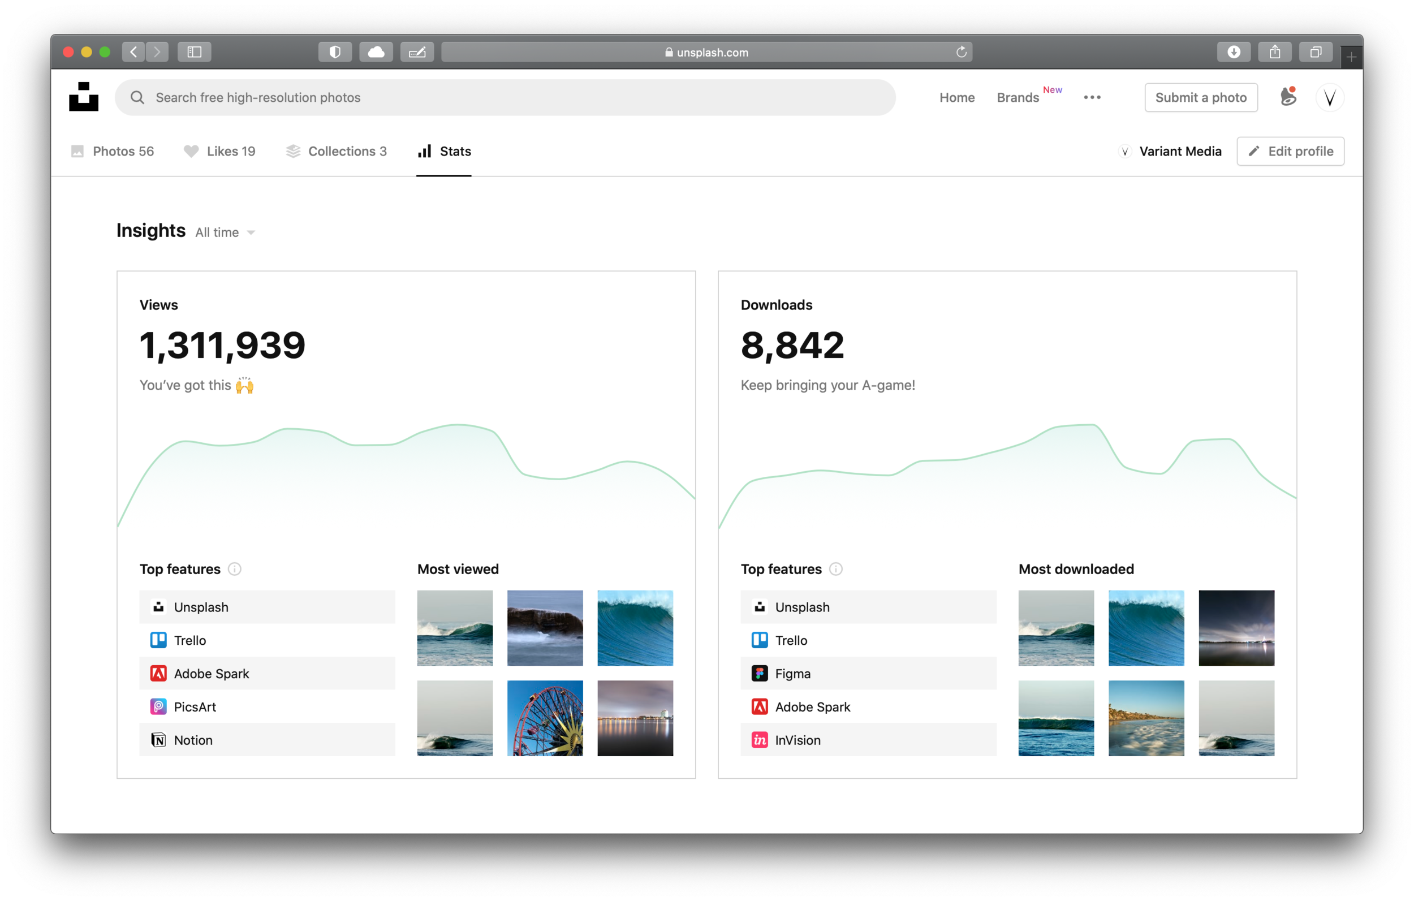Click the info icon beside Downloads Top features
Viewport: 1414px width, 901px height.
point(835,569)
